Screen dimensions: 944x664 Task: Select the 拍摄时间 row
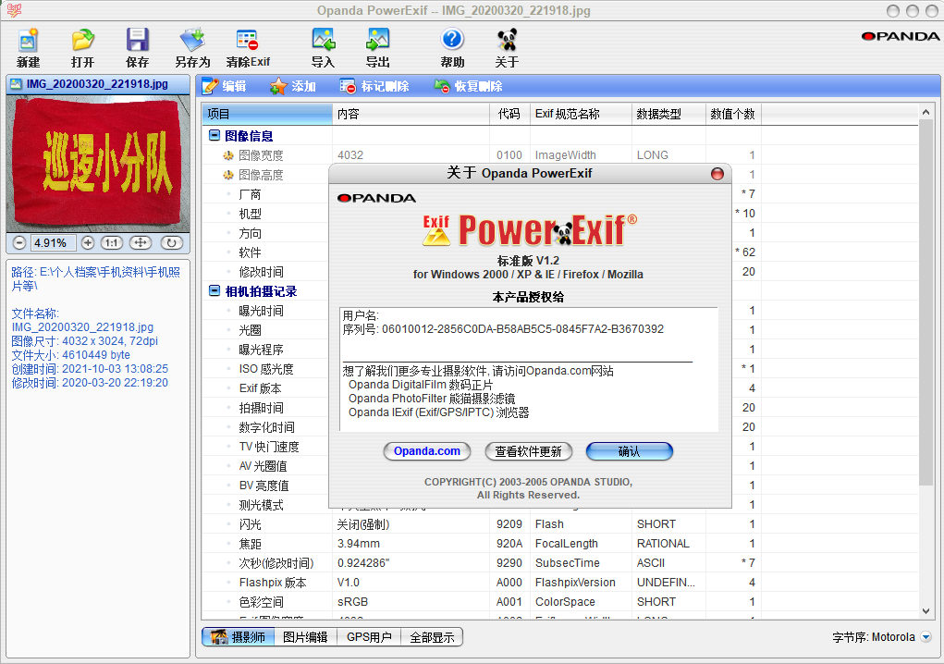click(x=261, y=408)
